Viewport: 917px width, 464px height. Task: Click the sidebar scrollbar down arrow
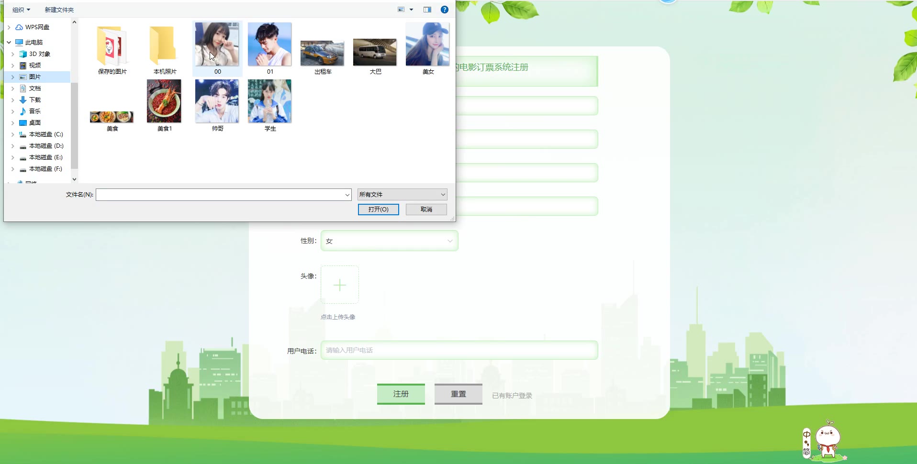74,179
